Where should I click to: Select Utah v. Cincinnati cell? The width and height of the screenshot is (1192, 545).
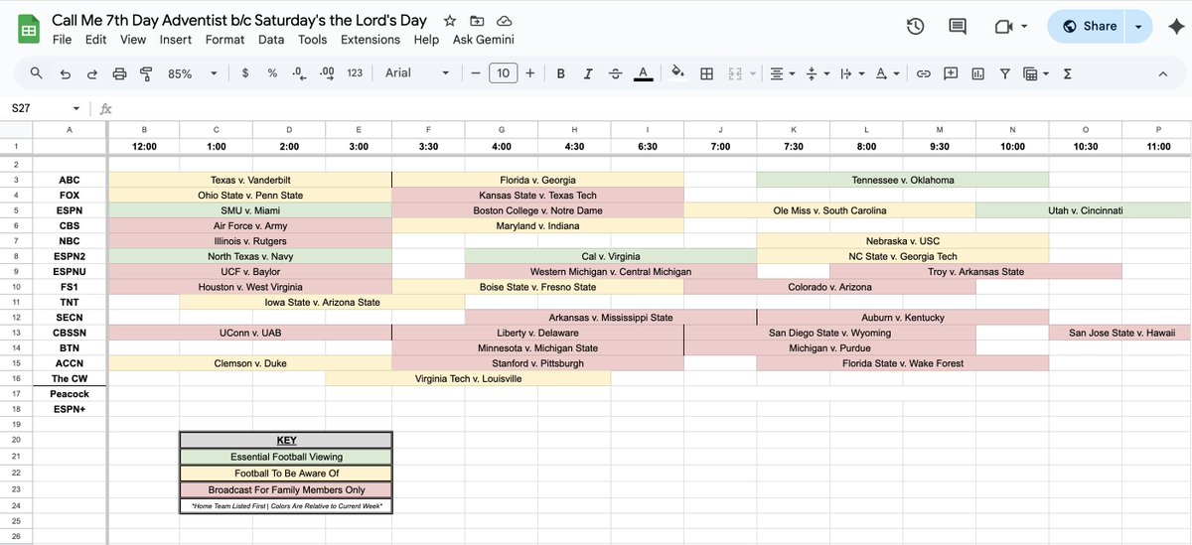point(1085,210)
